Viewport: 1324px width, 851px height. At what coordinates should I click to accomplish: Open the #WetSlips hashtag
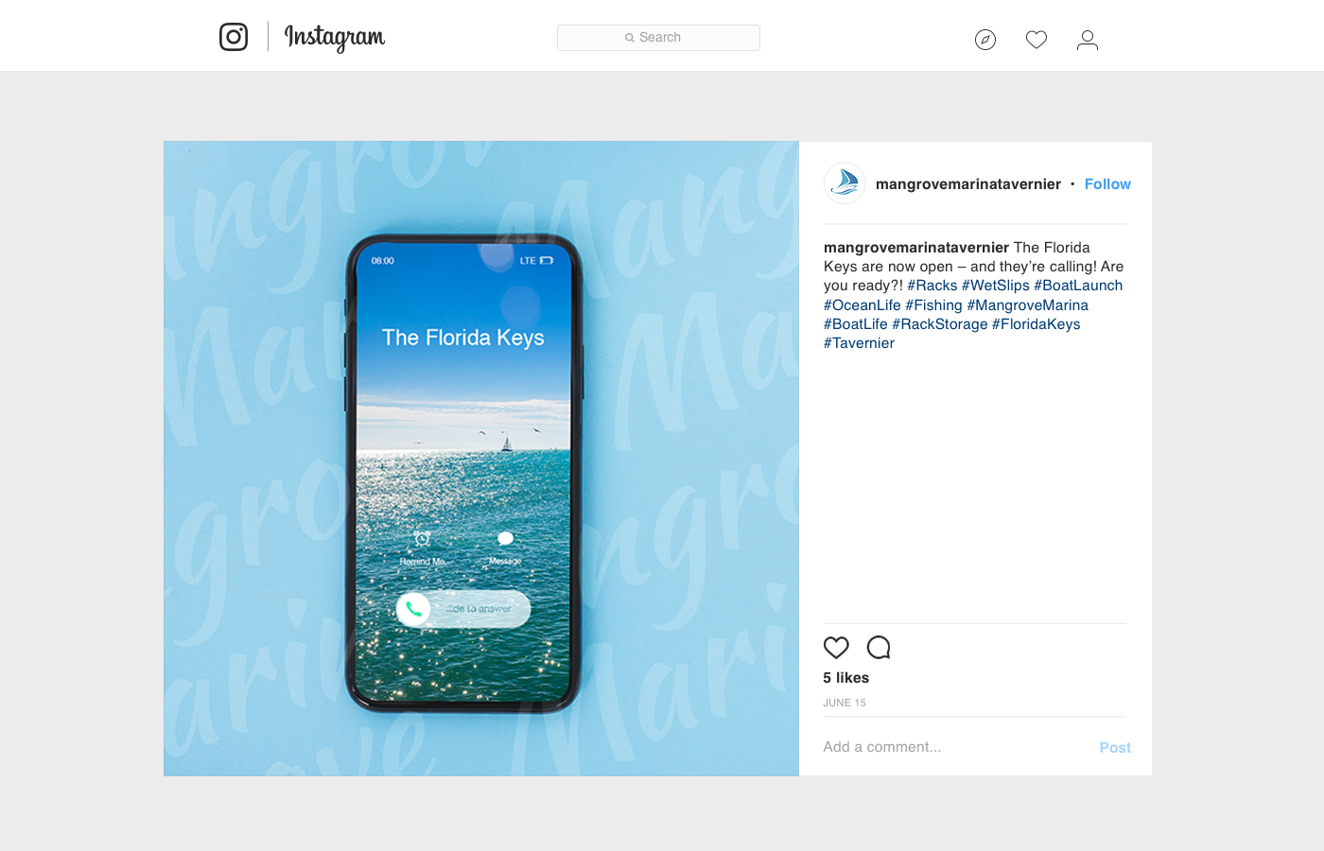996,286
